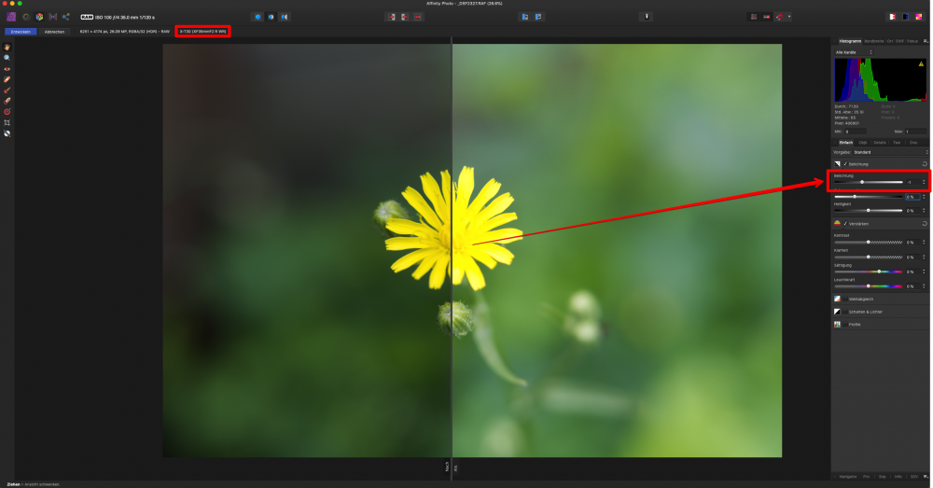Select the Details adjustments tab
The height and width of the screenshot is (488, 933).
[880, 143]
